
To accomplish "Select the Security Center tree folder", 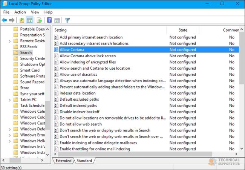I will (x=32, y=58).
